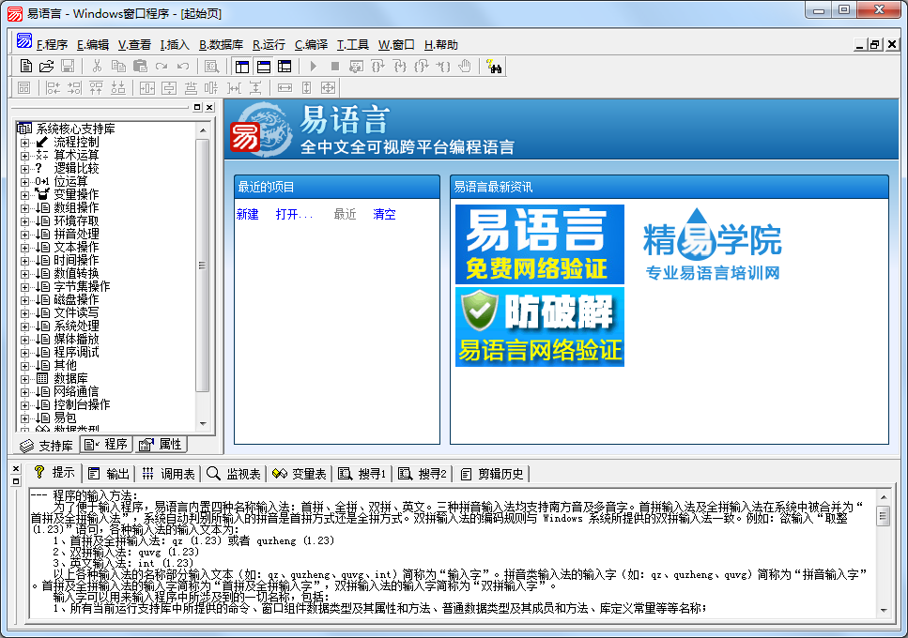908x638 pixels.
Task: Select the 拼音处理 tree item
Action: tap(76, 235)
